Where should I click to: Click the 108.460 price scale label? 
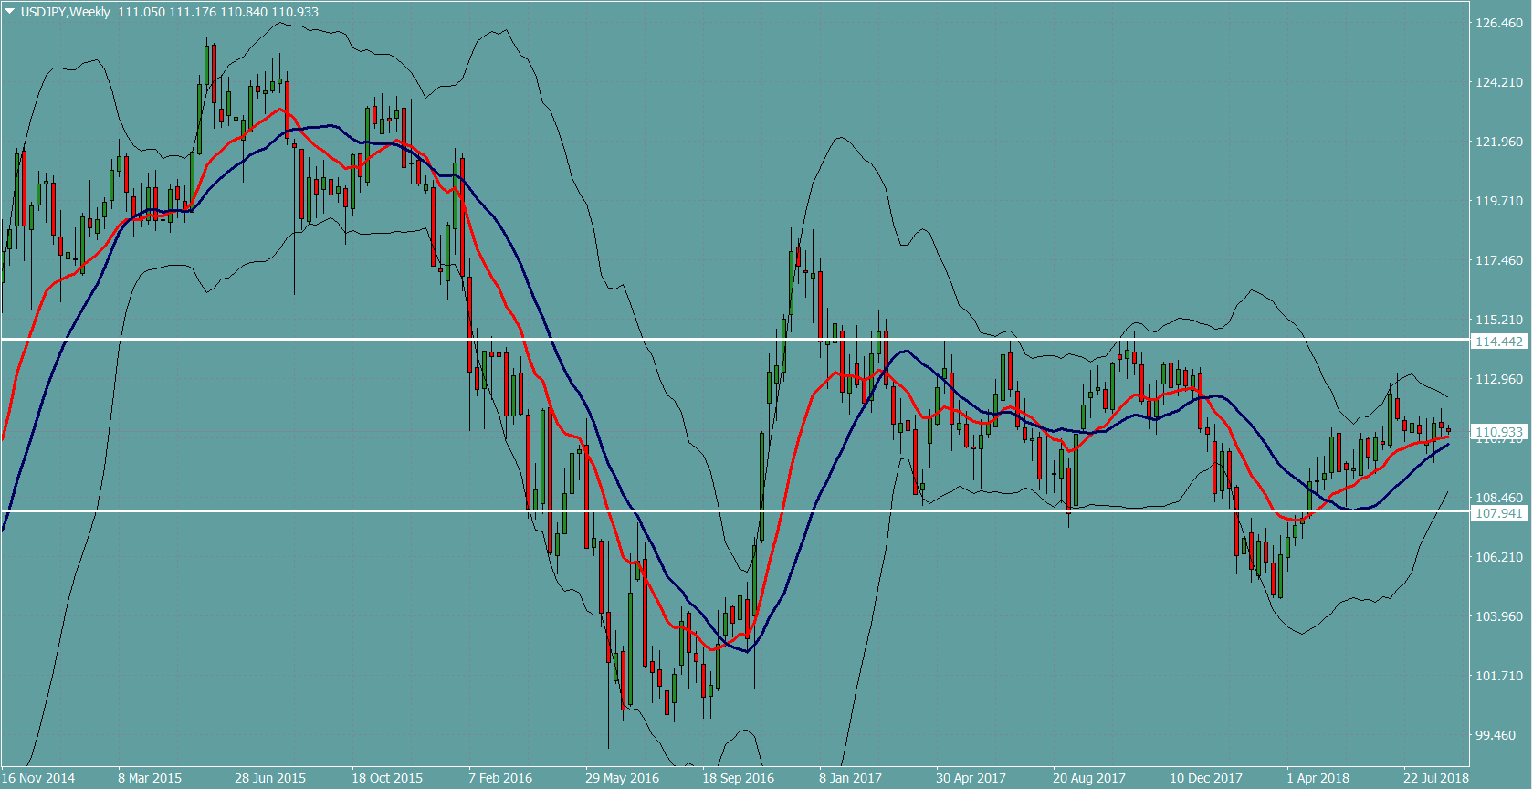tap(1499, 498)
